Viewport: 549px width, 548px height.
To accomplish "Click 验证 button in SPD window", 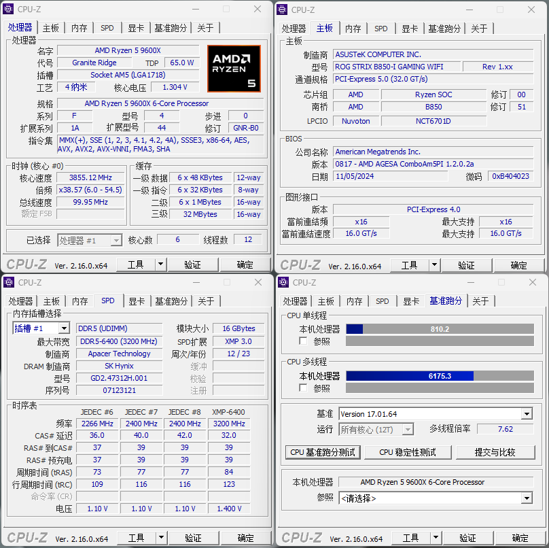I will (194, 538).
